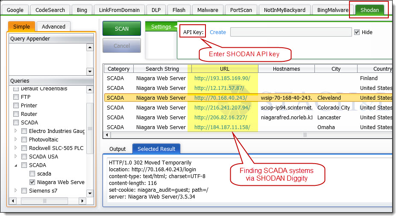Expand the Rockwell SLC-505 PLC node
This screenshot has height=219, width=399.
click(x=16, y=148)
